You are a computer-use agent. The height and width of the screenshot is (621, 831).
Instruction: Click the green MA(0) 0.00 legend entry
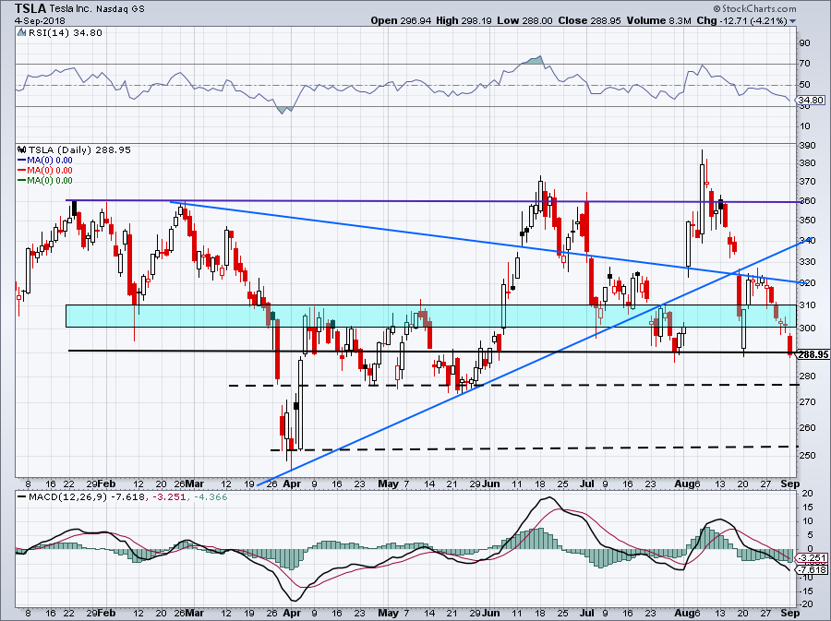[45, 180]
